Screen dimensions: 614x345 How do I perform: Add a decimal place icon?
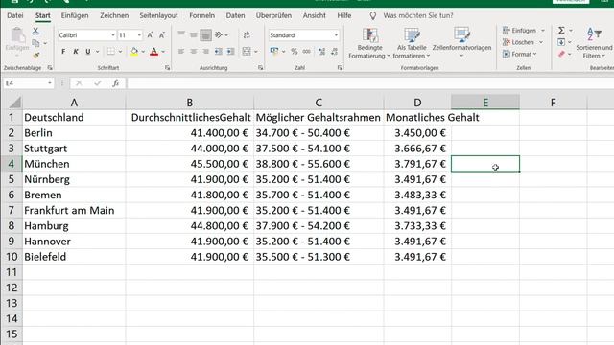322,51
